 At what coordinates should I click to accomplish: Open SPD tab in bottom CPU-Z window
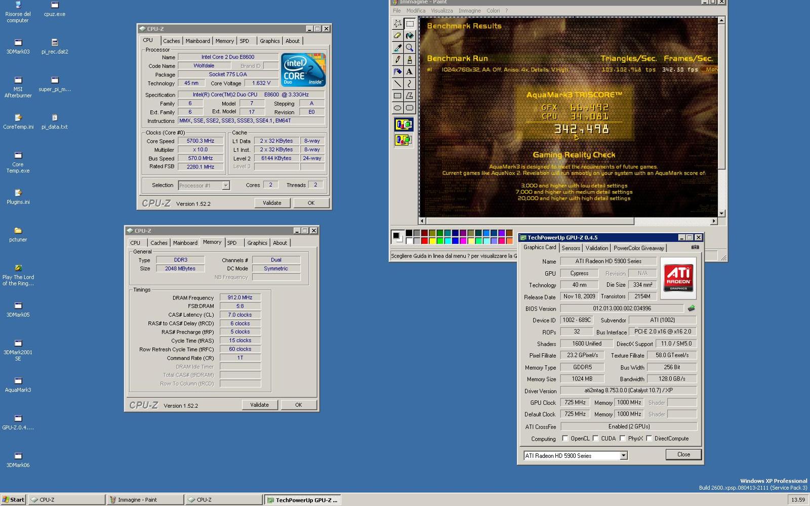[x=232, y=243]
